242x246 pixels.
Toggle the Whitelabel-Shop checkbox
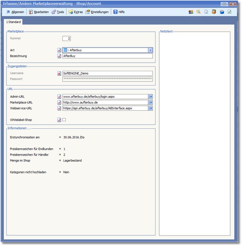point(64,119)
